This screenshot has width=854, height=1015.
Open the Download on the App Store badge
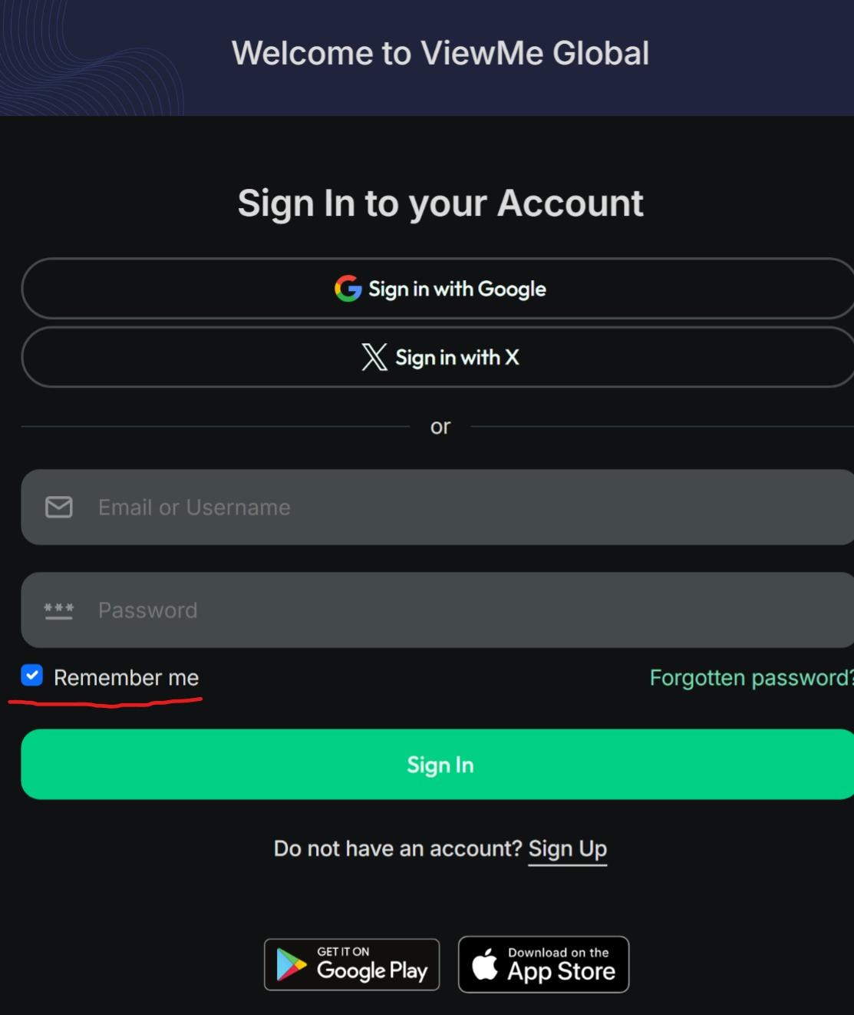pyautogui.click(x=544, y=964)
